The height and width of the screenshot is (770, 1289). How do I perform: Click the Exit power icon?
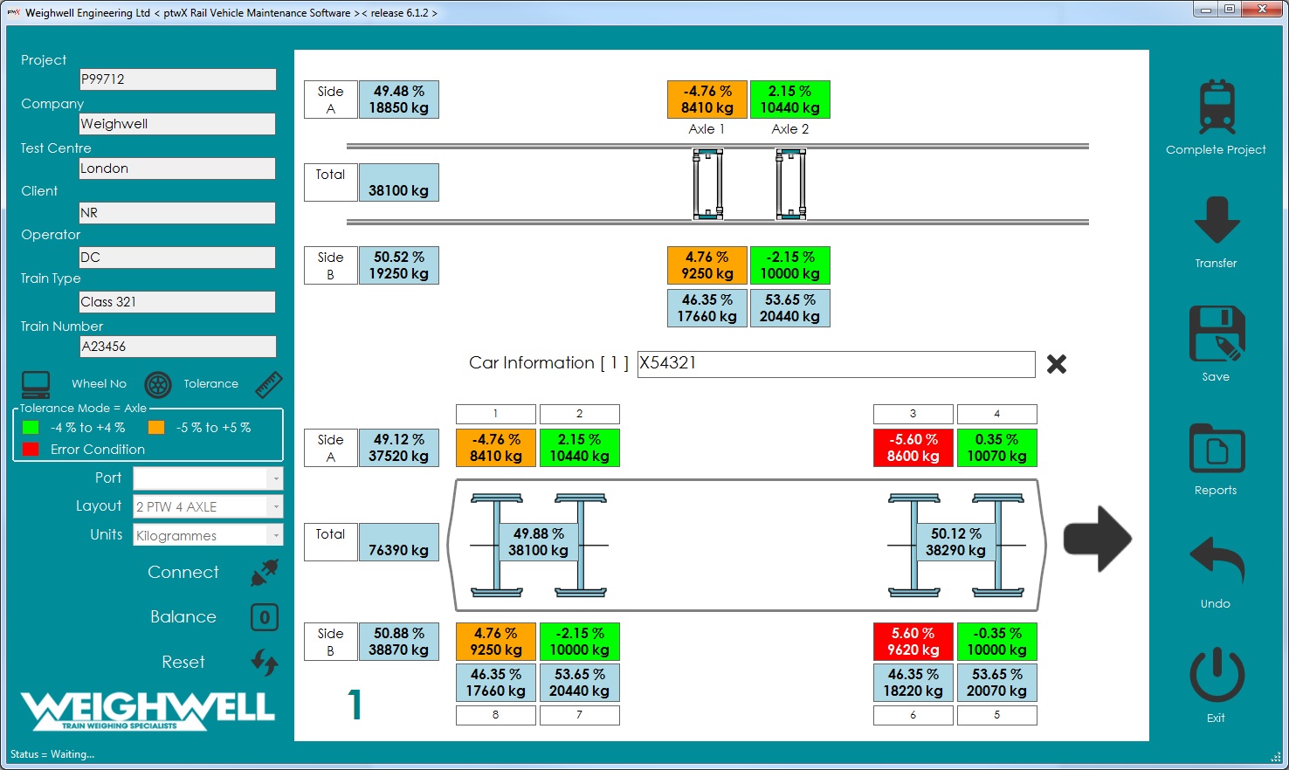pyautogui.click(x=1217, y=675)
